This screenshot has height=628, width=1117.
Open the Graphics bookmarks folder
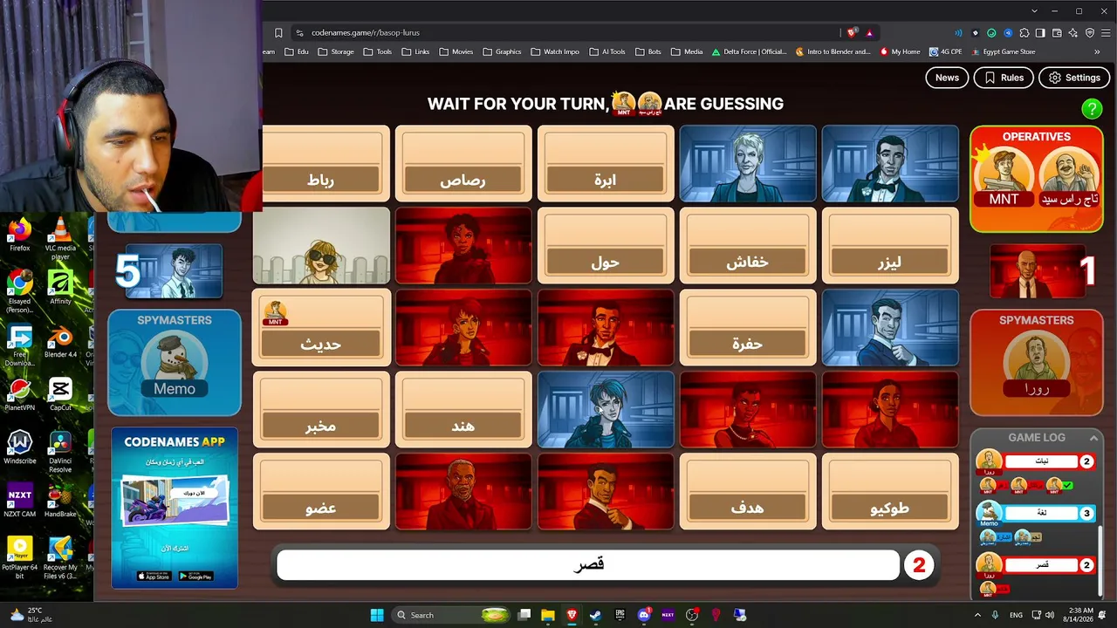502,51
